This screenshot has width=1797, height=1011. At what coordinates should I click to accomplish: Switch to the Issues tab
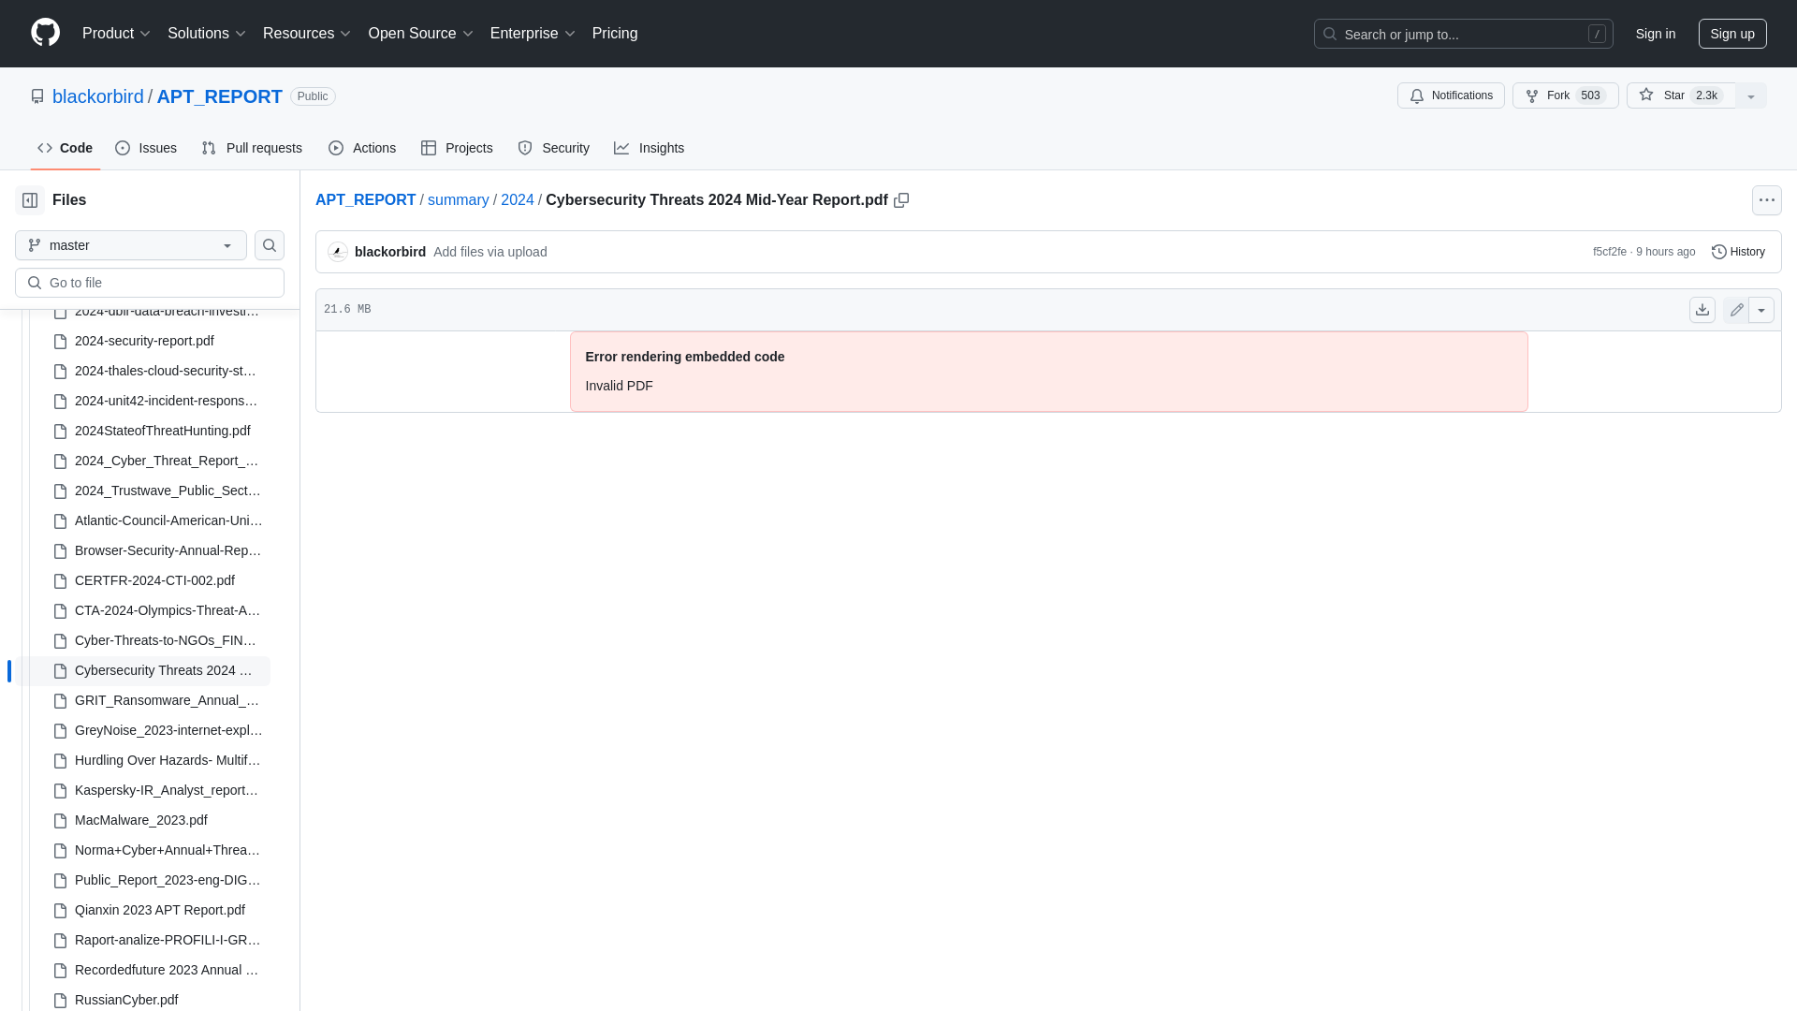coord(146,148)
